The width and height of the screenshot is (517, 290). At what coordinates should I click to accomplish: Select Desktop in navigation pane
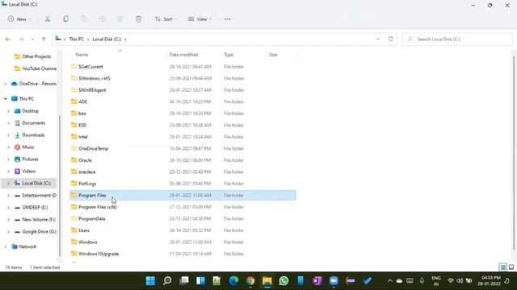[31, 111]
